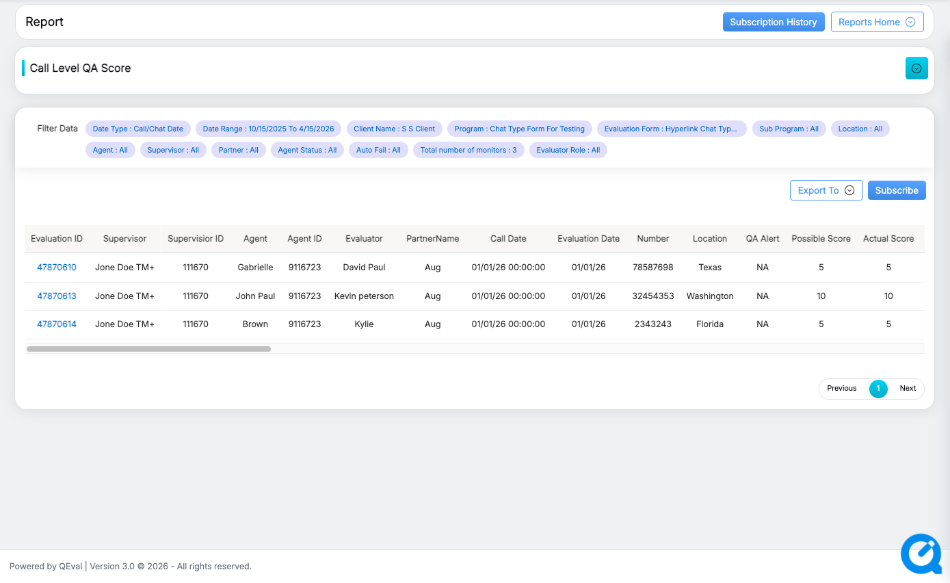Click the Date Range filter chip
Screen dimensions: 950x583
point(268,129)
